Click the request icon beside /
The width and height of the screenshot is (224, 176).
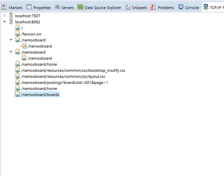click(x=17, y=27)
